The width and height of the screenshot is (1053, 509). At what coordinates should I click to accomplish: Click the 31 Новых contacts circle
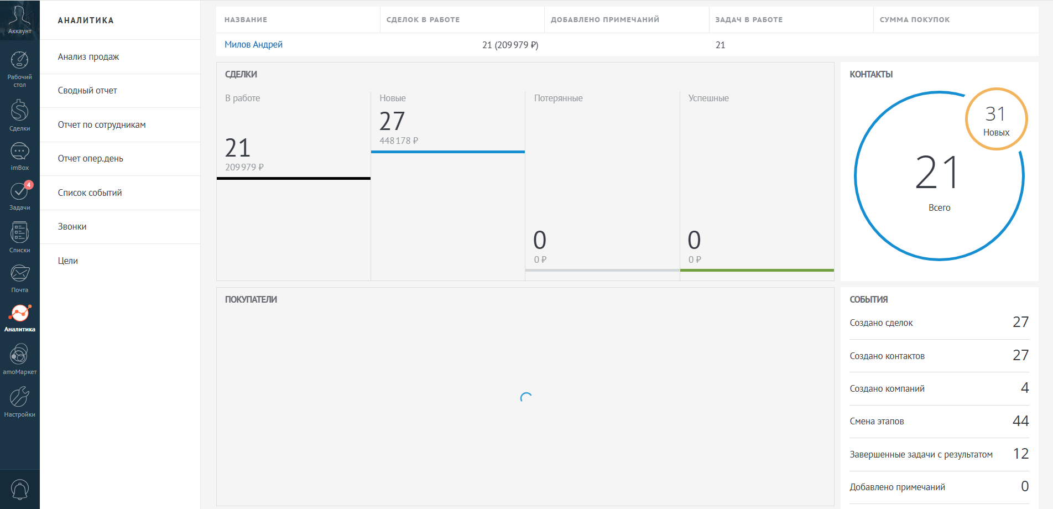[996, 119]
